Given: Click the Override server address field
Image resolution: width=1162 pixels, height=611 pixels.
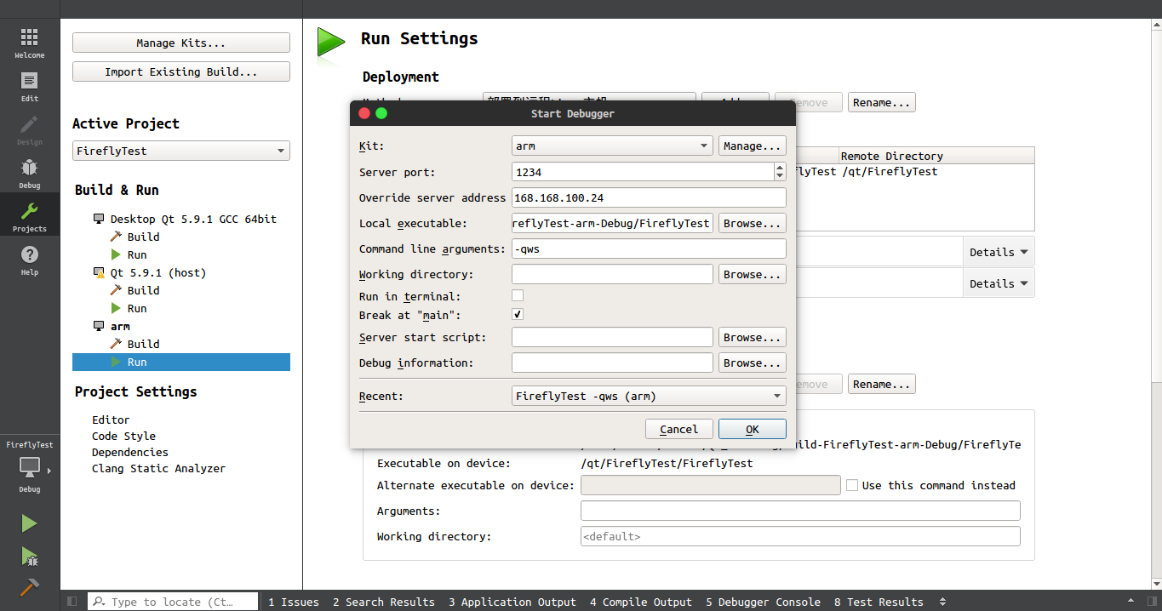Looking at the screenshot, I should [649, 197].
